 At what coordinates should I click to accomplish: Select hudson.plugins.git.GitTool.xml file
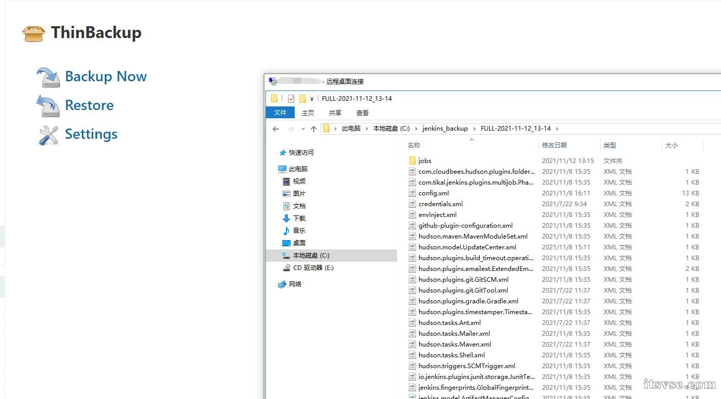(x=463, y=291)
